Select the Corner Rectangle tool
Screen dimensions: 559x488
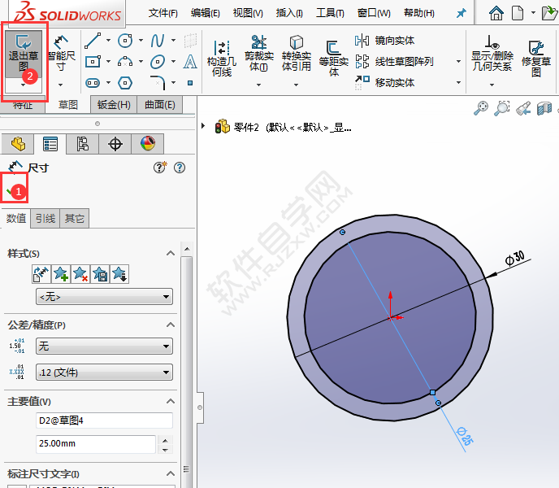point(93,61)
